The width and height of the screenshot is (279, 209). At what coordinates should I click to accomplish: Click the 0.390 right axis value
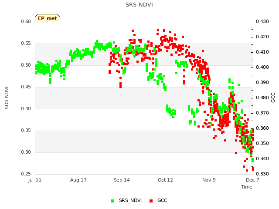[262, 82]
